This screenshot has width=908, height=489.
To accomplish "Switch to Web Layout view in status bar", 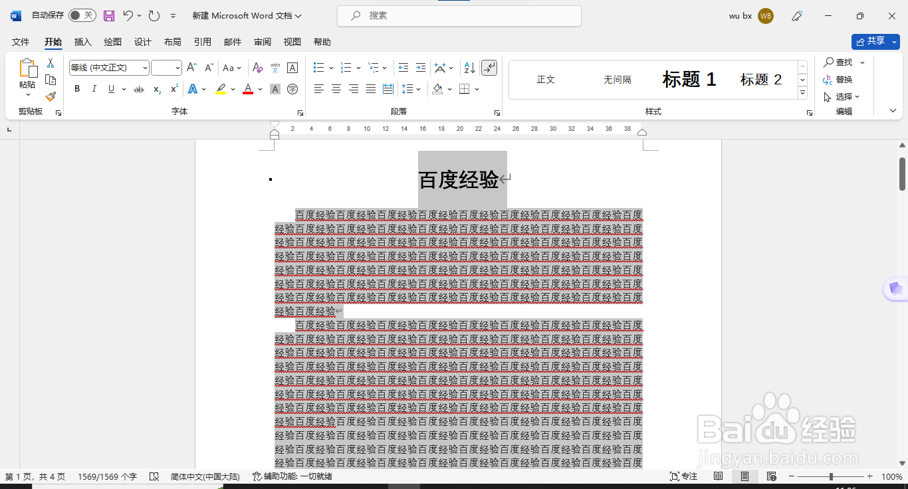I will pos(772,476).
